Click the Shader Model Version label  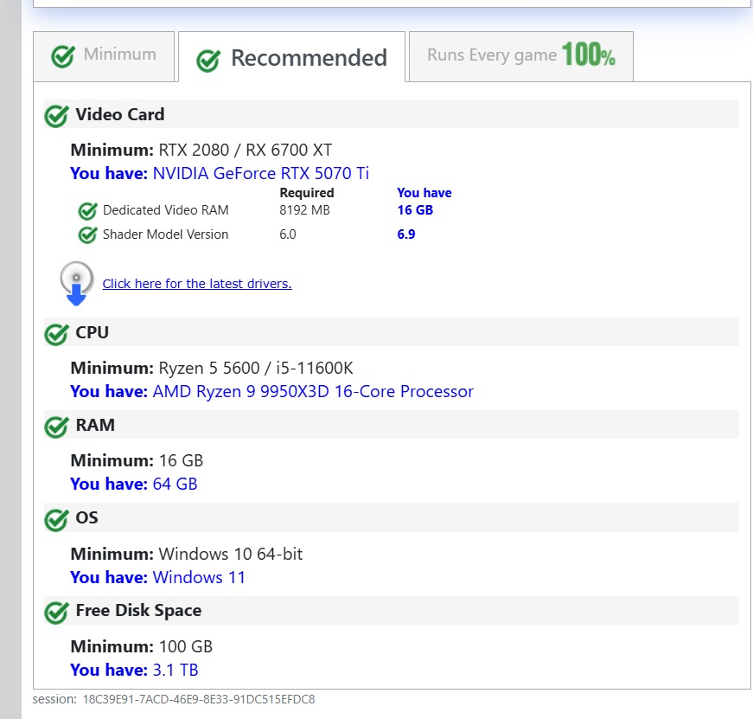point(166,234)
